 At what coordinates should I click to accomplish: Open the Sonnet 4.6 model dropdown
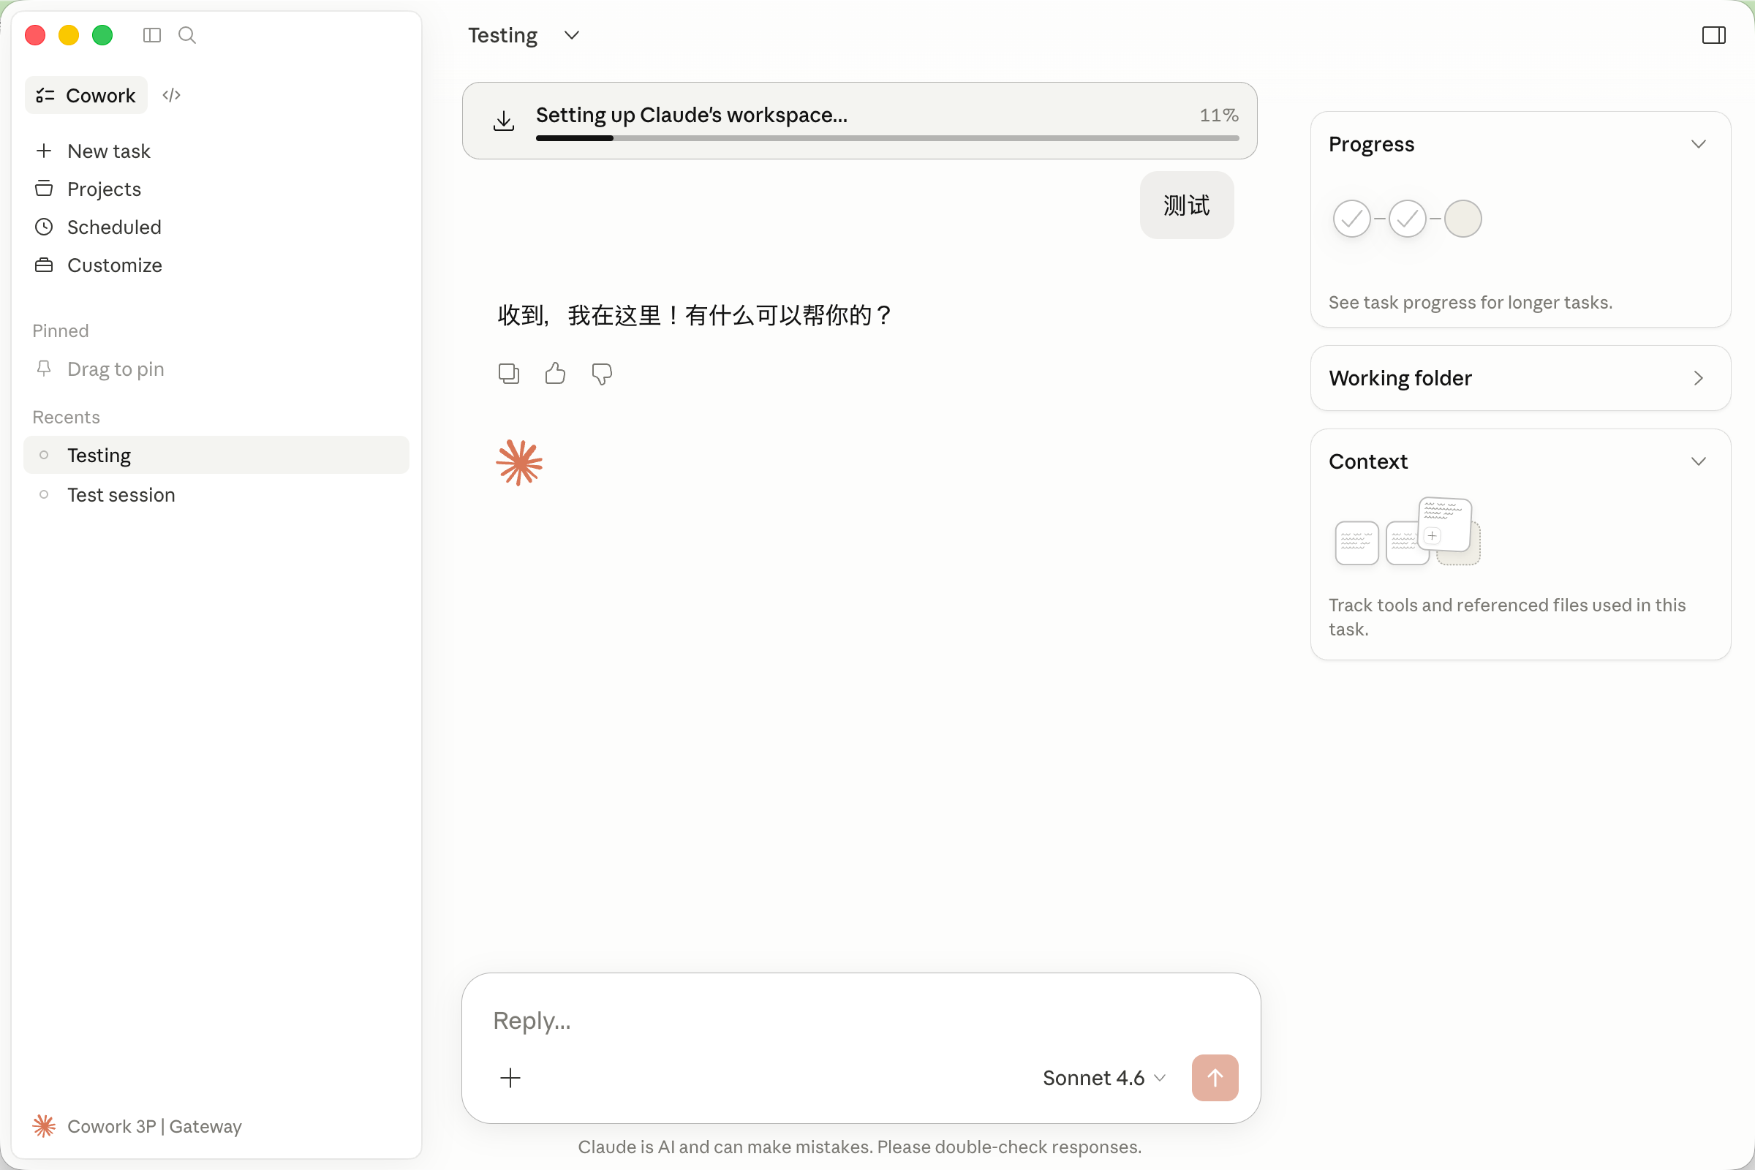point(1103,1077)
